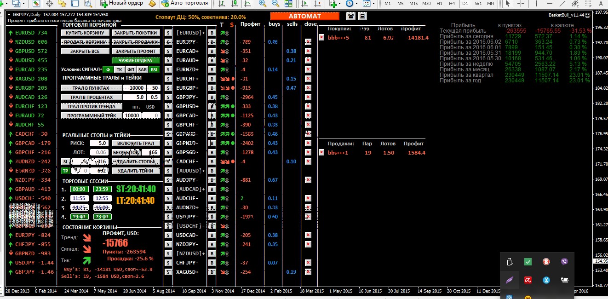Open the periodicity clock dropdown arrow

[356, 3]
